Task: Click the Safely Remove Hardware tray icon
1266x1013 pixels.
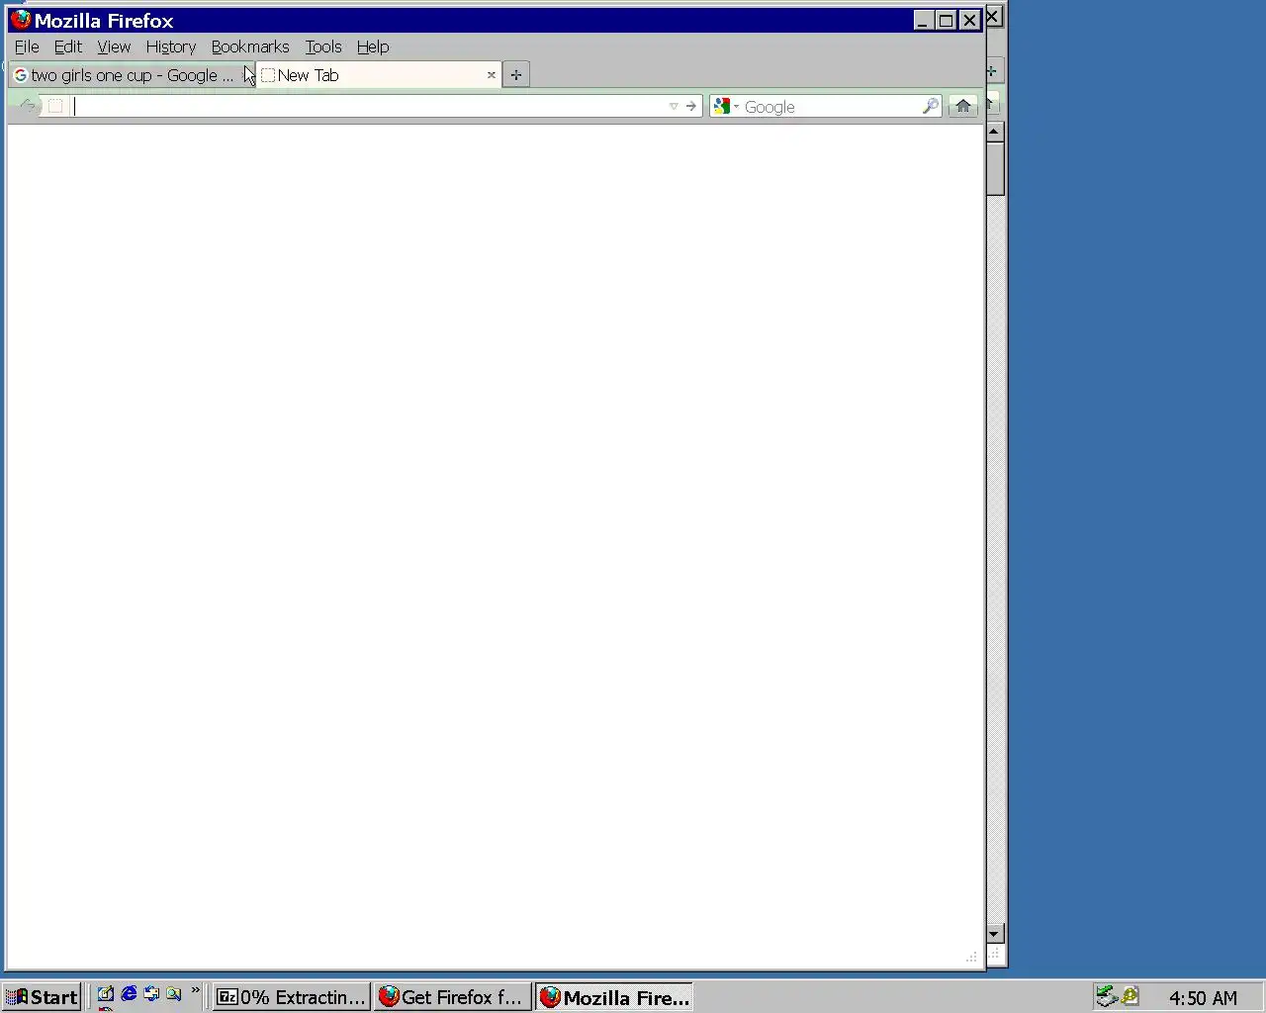Action: tap(1107, 996)
